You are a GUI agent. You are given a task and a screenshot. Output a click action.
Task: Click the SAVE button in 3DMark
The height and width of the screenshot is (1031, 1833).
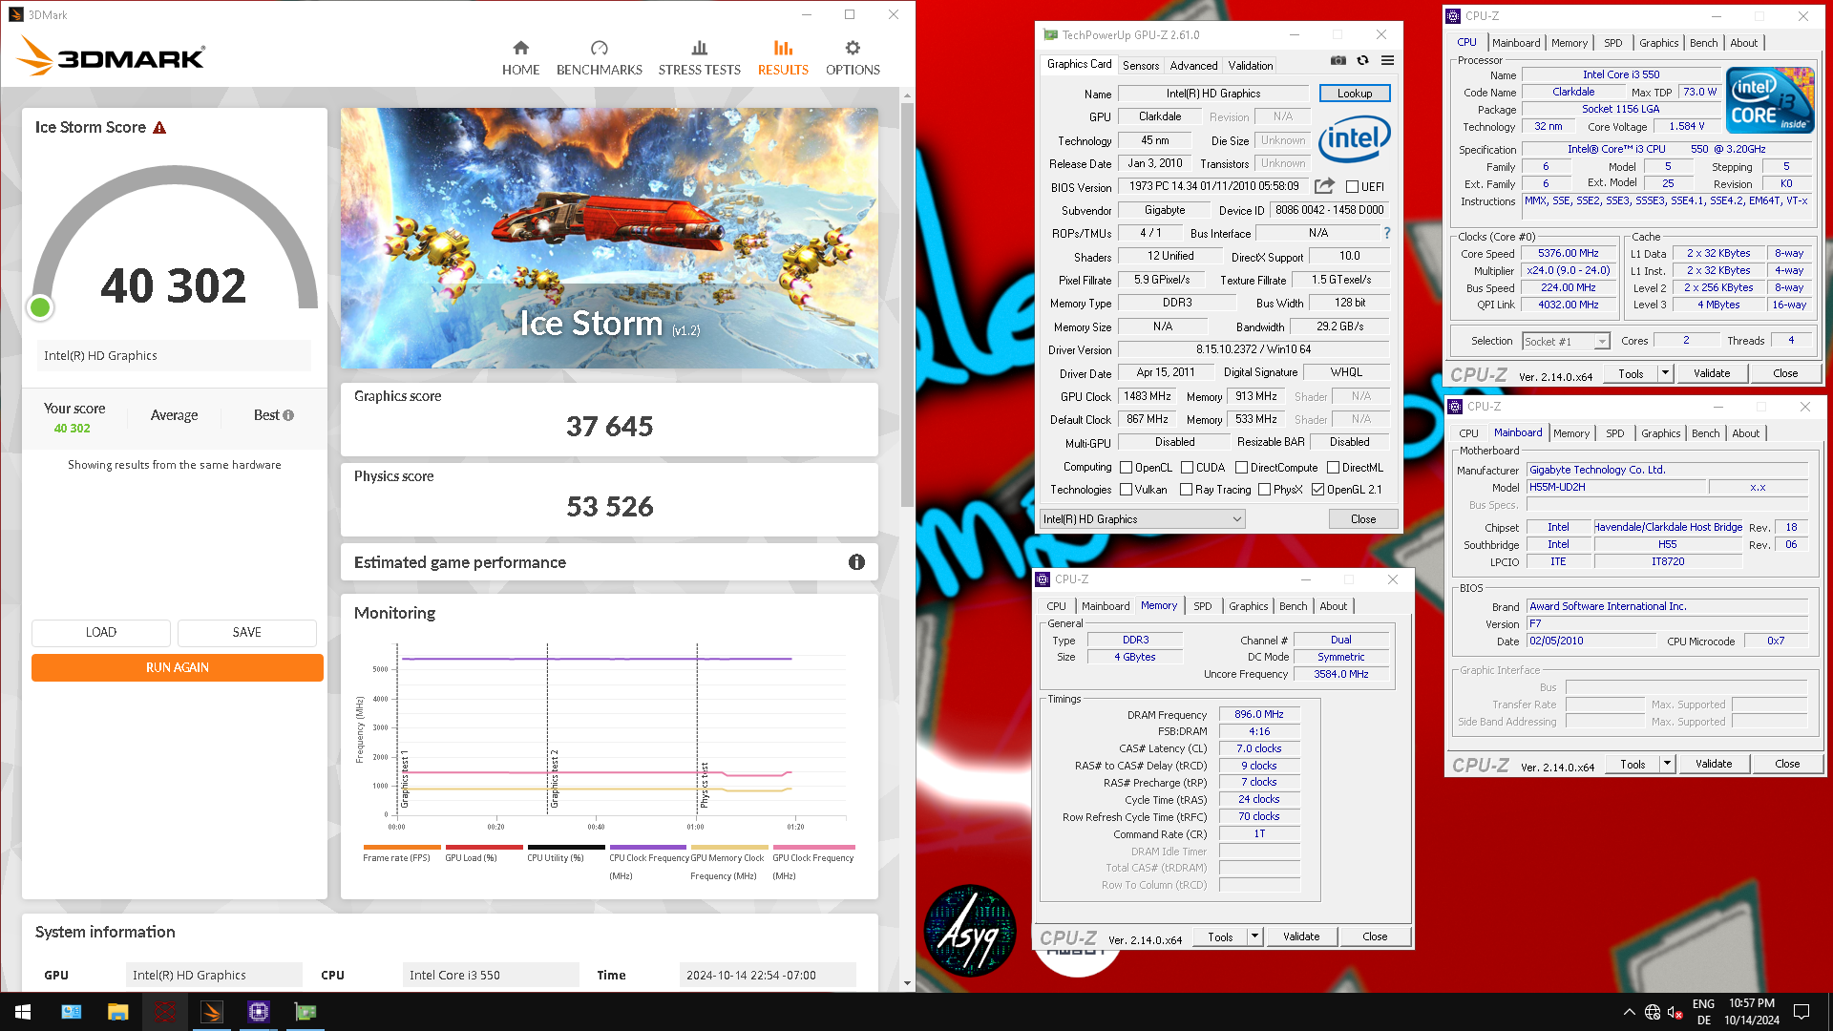pyautogui.click(x=246, y=632)
